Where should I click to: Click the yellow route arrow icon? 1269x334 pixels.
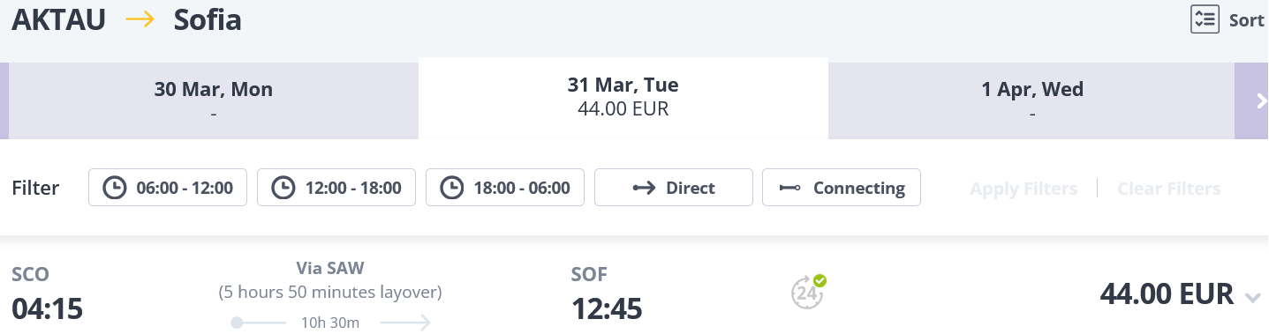tap(140, 19)
